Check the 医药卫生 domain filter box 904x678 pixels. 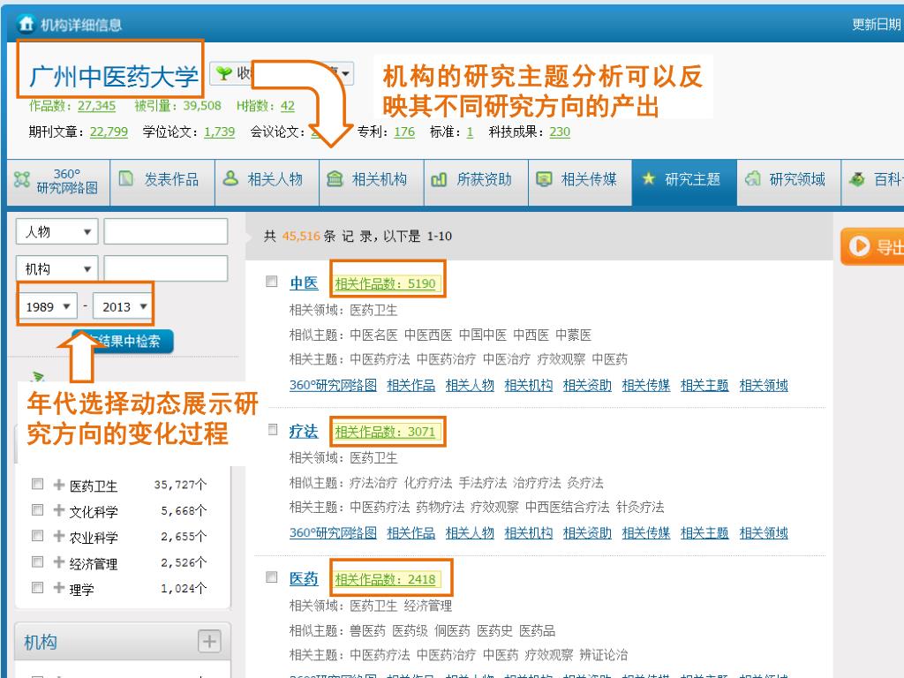click(37, 484)
